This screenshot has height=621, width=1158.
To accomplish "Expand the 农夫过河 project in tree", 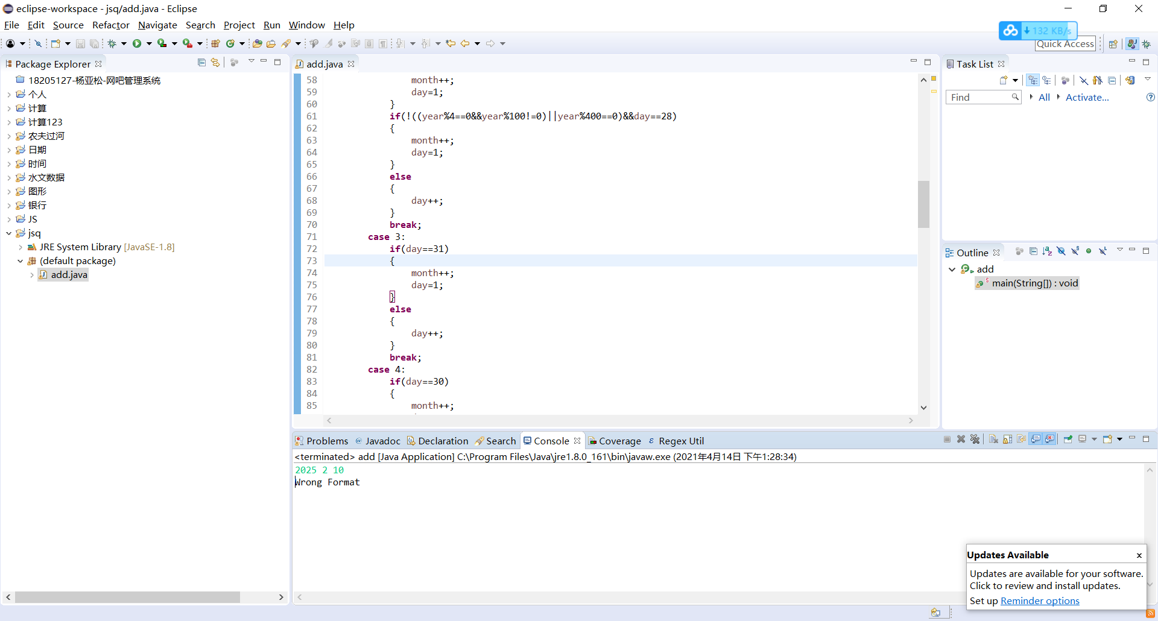I will pos(9,136).
